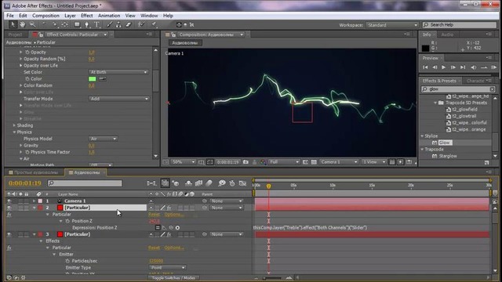Open the Animation menu
The image size is (502, 282).
point(109,16)
